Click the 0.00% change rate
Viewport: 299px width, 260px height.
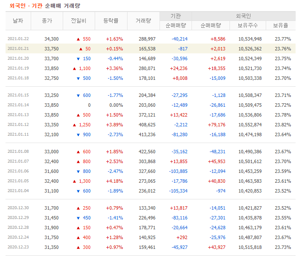pyautogui.click(x=116, y=105)
